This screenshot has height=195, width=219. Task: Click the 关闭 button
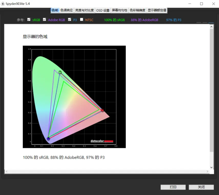pos(201,187)
